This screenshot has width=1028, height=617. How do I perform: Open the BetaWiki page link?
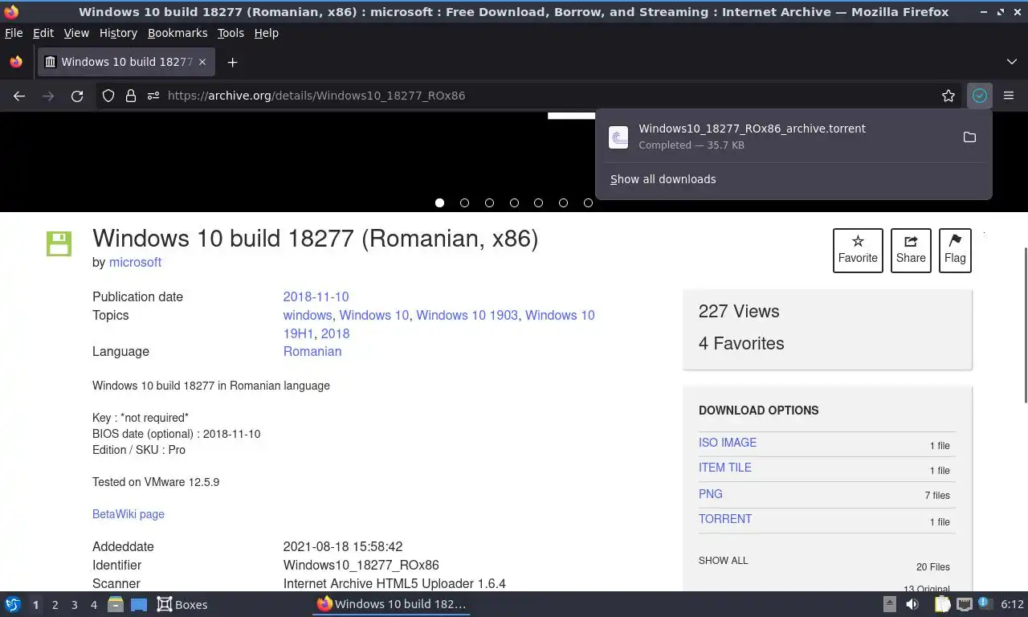(x=128, y=514)
